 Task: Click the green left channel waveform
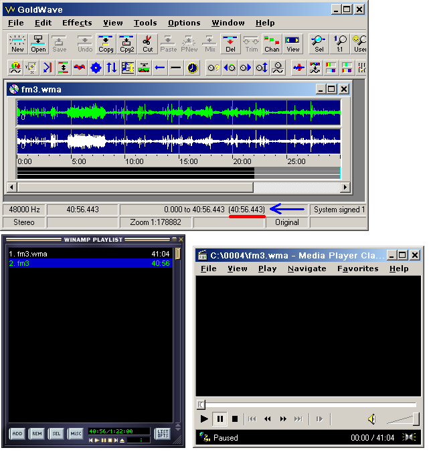click(179, 112)
